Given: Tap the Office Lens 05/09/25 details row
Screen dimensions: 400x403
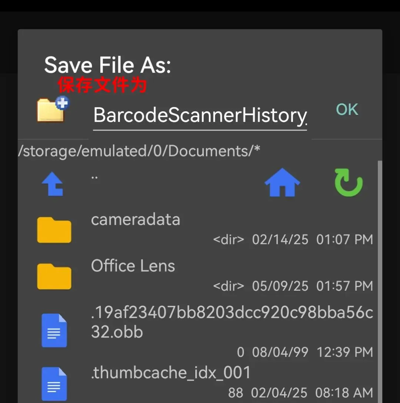Looking at the screenshot, I should coord(293,286).
